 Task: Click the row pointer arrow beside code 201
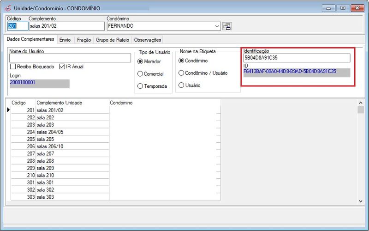click(x=8, y=110)
